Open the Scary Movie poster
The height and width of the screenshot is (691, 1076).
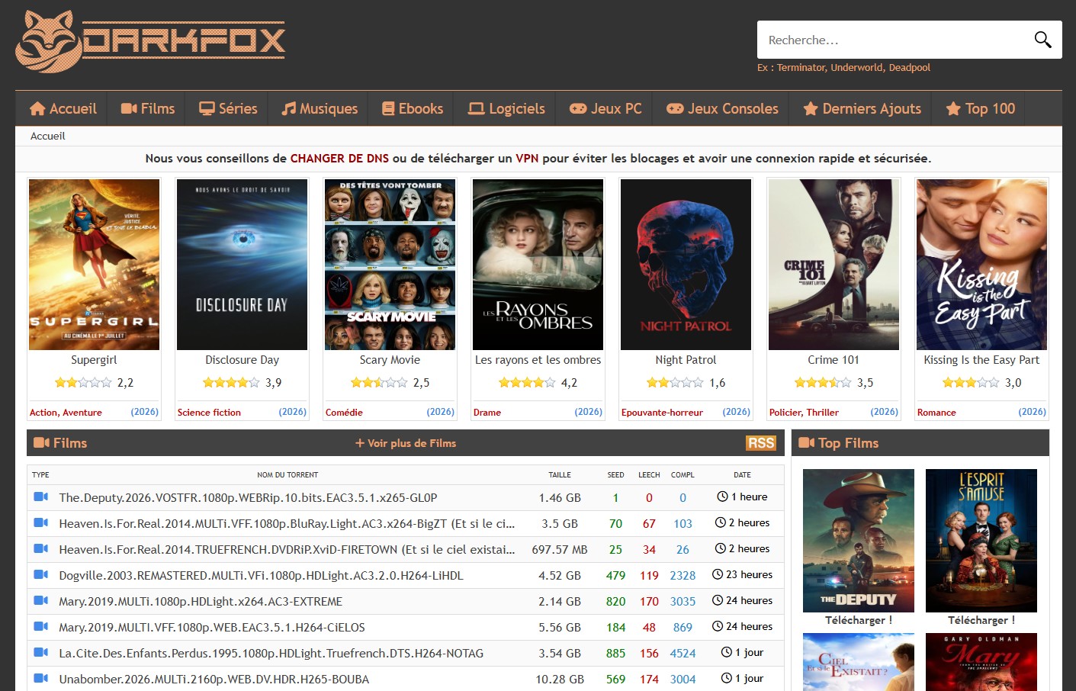coord(390,265)
